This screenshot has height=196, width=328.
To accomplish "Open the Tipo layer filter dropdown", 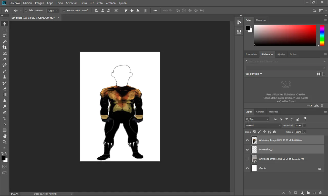I will 257,119.
